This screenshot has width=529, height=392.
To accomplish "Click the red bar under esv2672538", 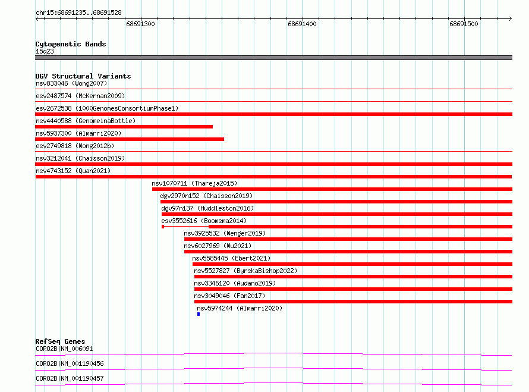I will (273, 114).
